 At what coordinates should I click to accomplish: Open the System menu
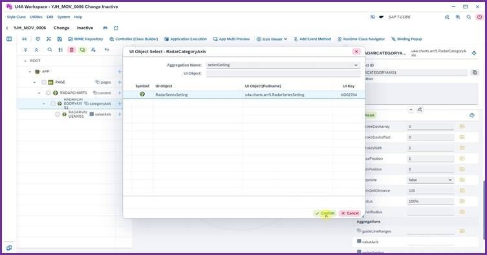[63, 17]
